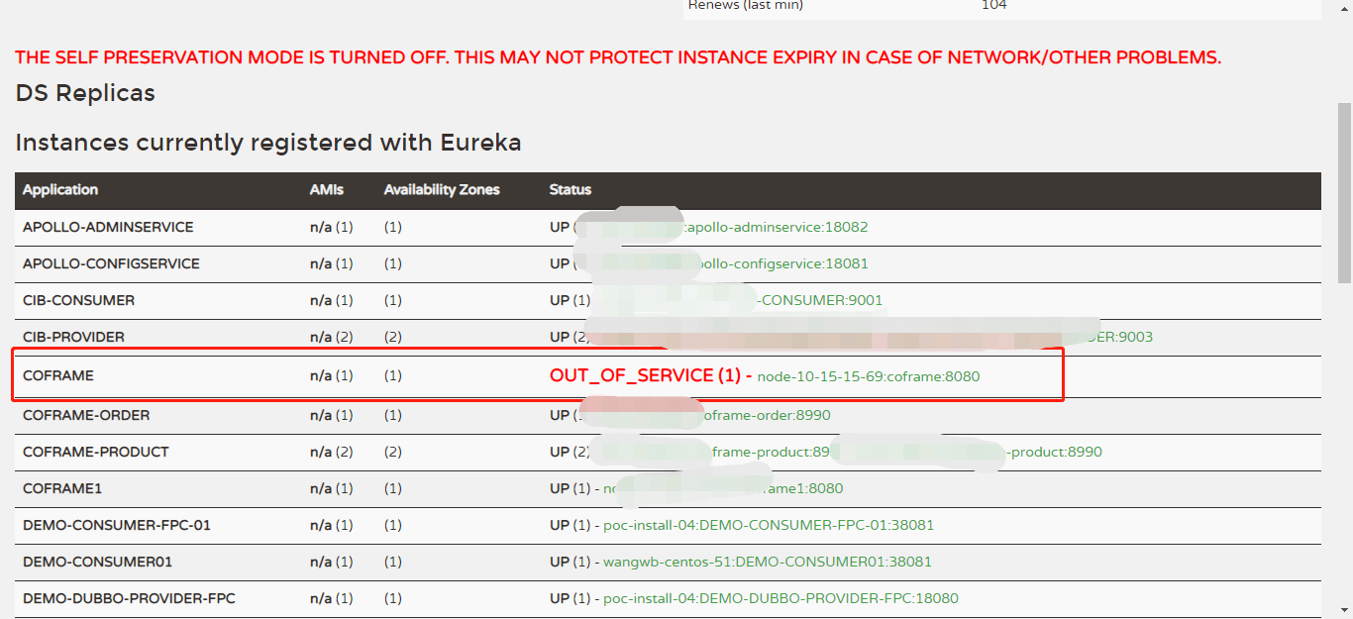
Task: Click the Status column header
Action: point(571,190)
